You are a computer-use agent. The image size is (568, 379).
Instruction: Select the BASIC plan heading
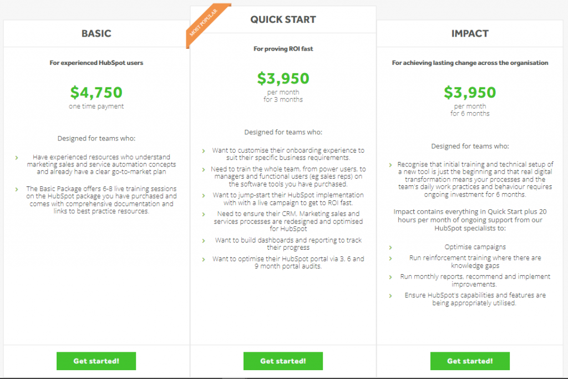click(96, 33)
